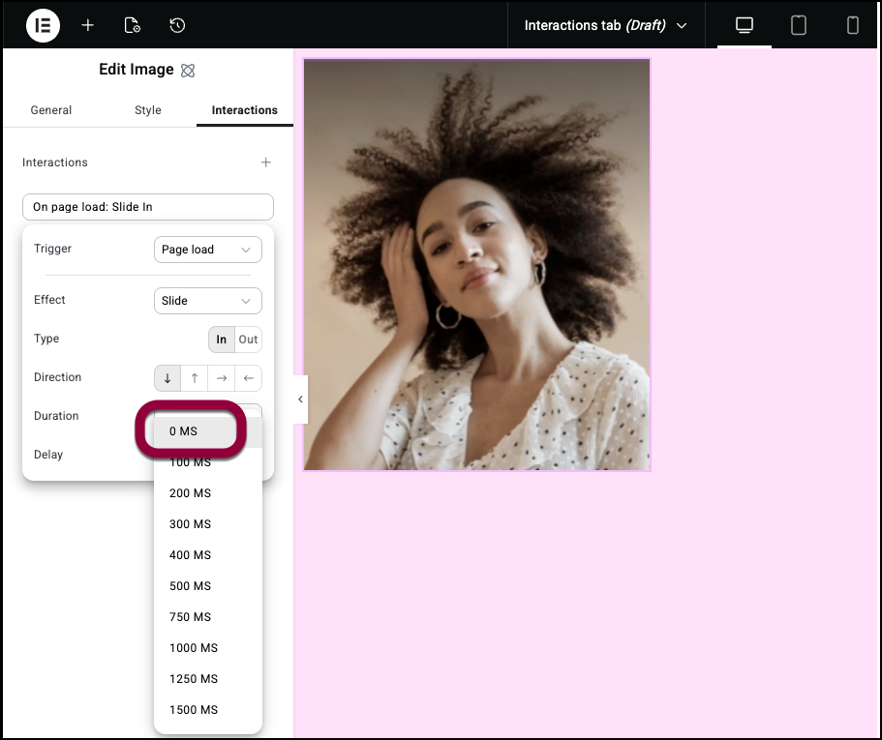Image resolution: width=882 pixels, height=740 pixels.
Task: Add a new interaction with plus icon
Action: (266, 163)
